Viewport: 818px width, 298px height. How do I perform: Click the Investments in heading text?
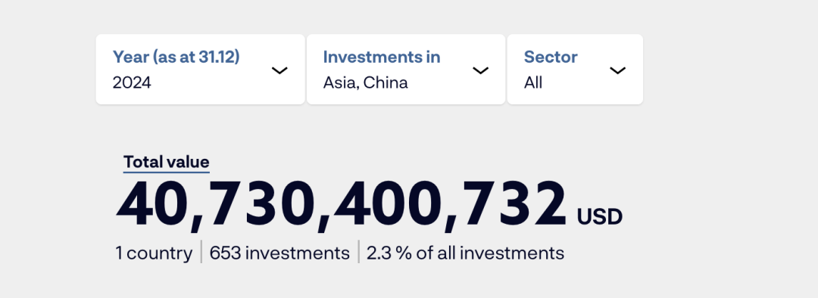tap(382, 57)
